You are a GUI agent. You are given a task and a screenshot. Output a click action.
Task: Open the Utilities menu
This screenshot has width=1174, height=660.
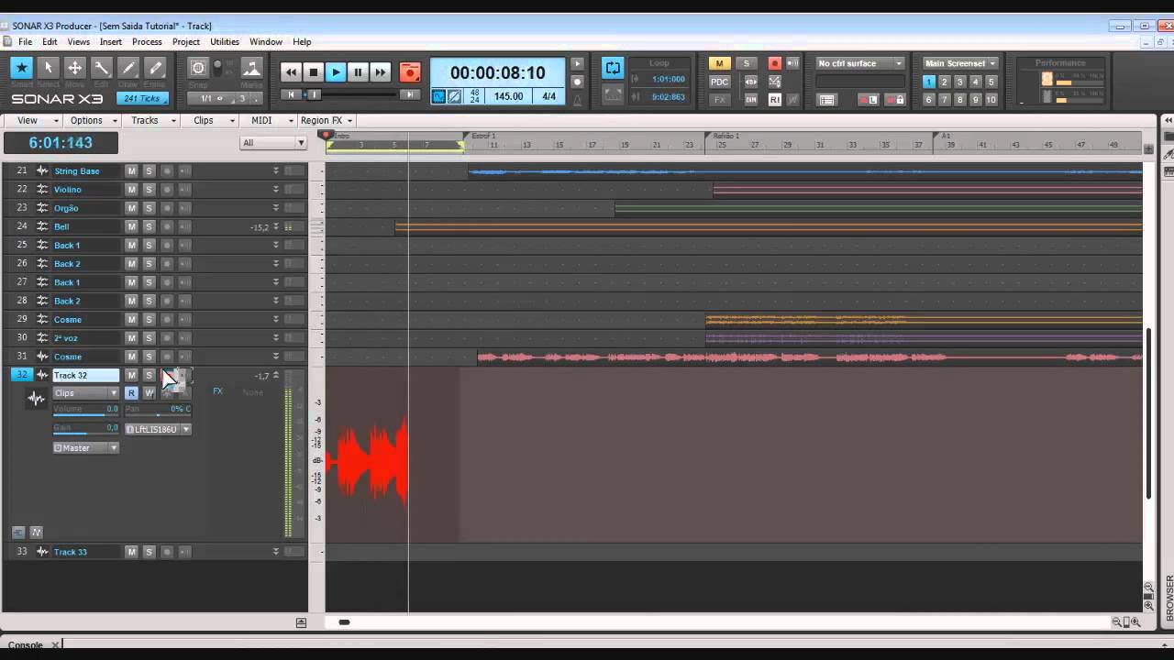(225, 41)
